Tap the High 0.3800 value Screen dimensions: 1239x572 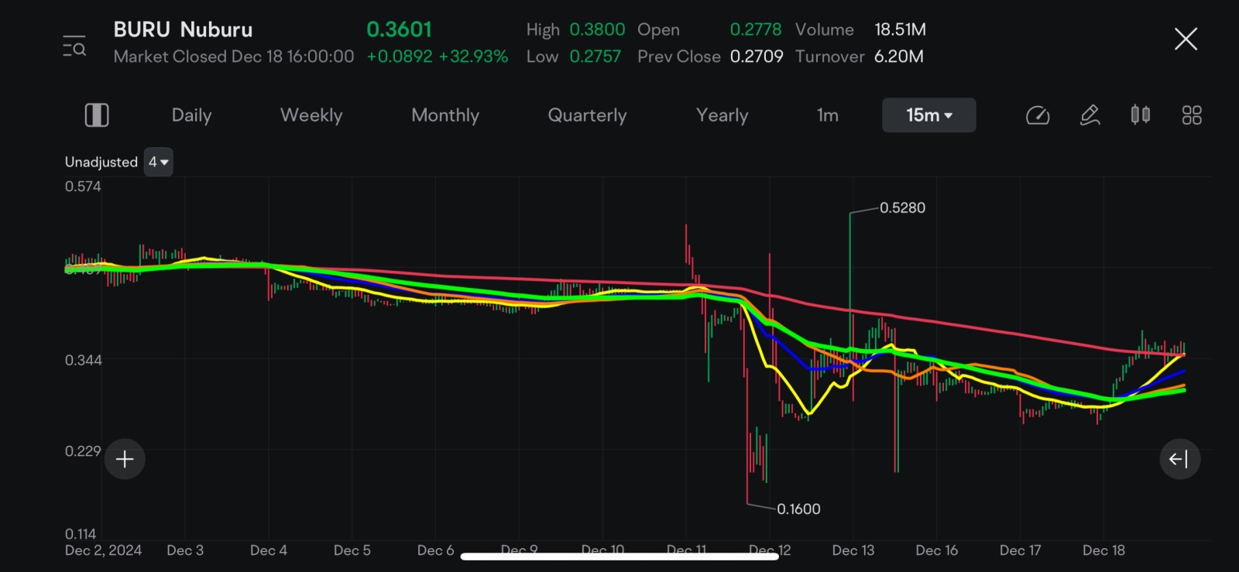597,29
